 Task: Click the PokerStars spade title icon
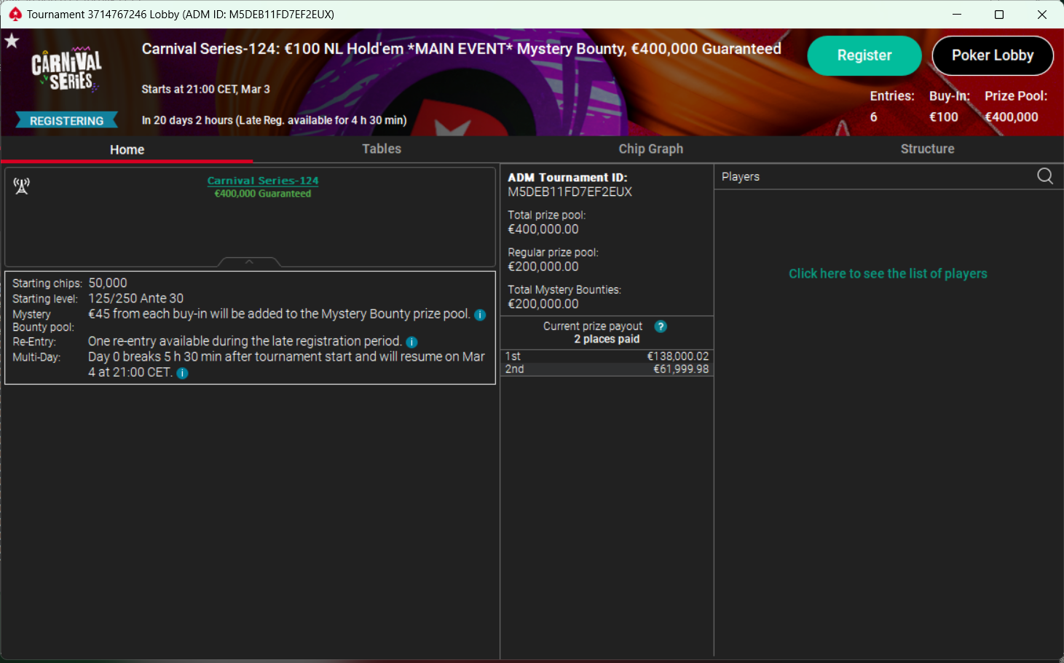[15, 14]
